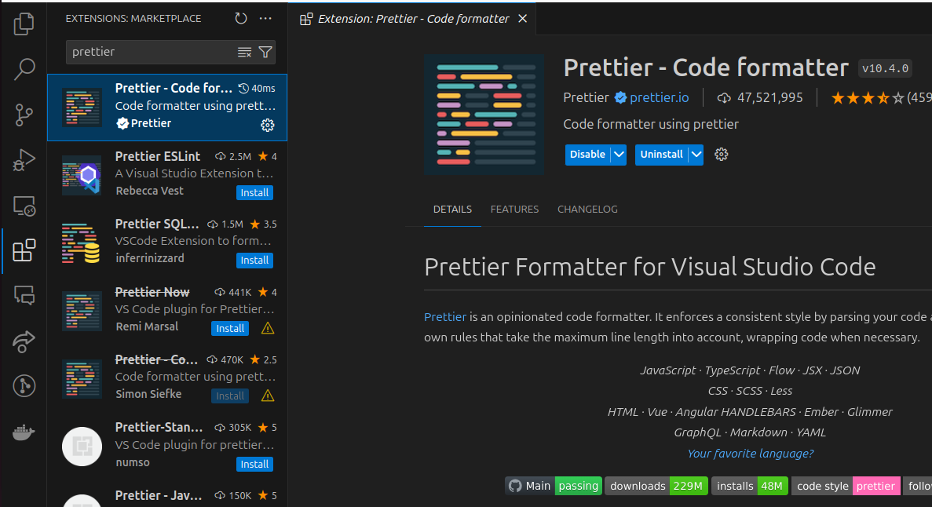The image size is (932, 507).
Task: Clear extensions search results
Action: point(244,53)
